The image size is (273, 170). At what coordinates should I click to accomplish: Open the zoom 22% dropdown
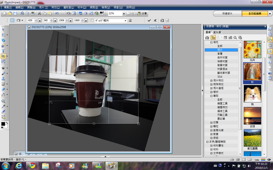click(124, 14)
